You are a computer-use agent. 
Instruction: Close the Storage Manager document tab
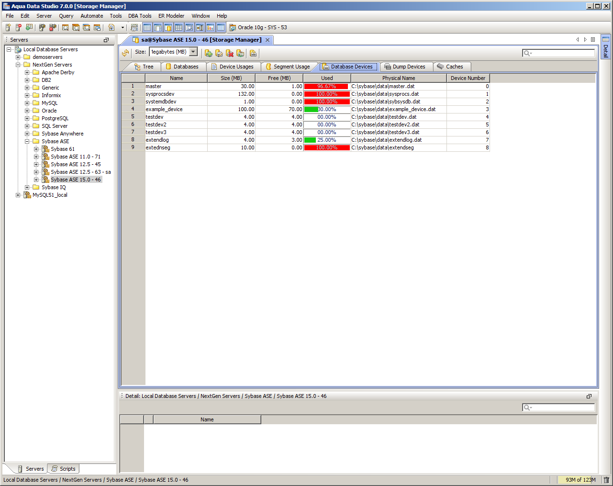point(267,40)
